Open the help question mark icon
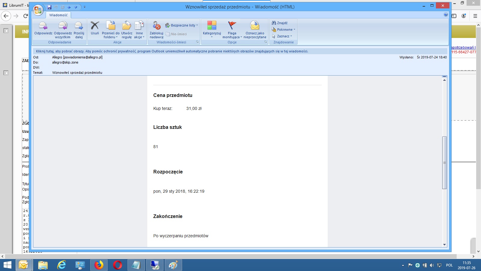481x271 pixels. pyautogui.click(x=446, y=15)
